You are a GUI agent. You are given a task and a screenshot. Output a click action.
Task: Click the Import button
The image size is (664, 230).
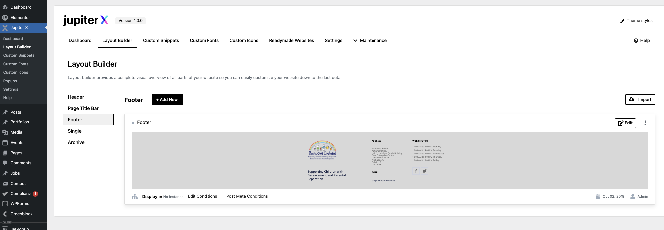point(640,100)
